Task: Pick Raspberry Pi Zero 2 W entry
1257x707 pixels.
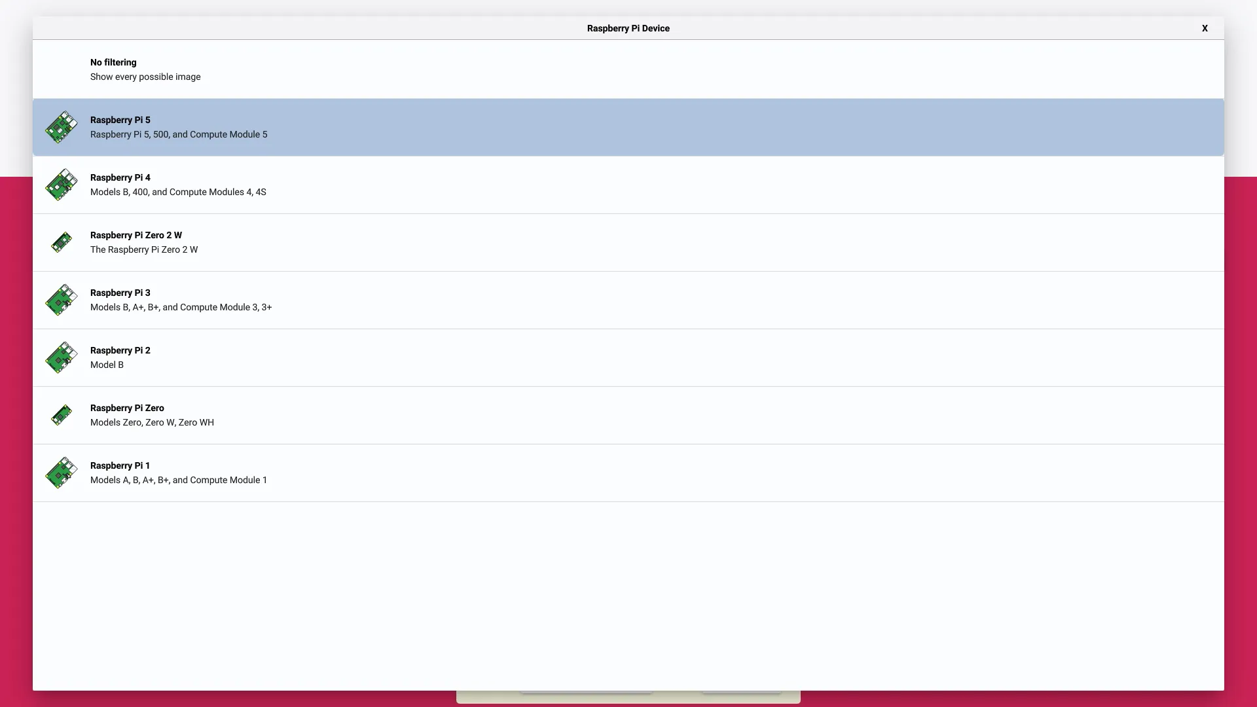Action: pos(136,235)
